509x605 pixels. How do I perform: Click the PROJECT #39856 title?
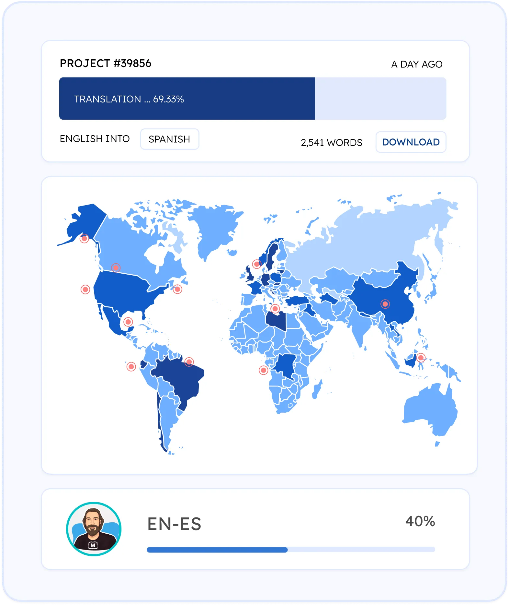pyautogui.click(x=106, y=64)
